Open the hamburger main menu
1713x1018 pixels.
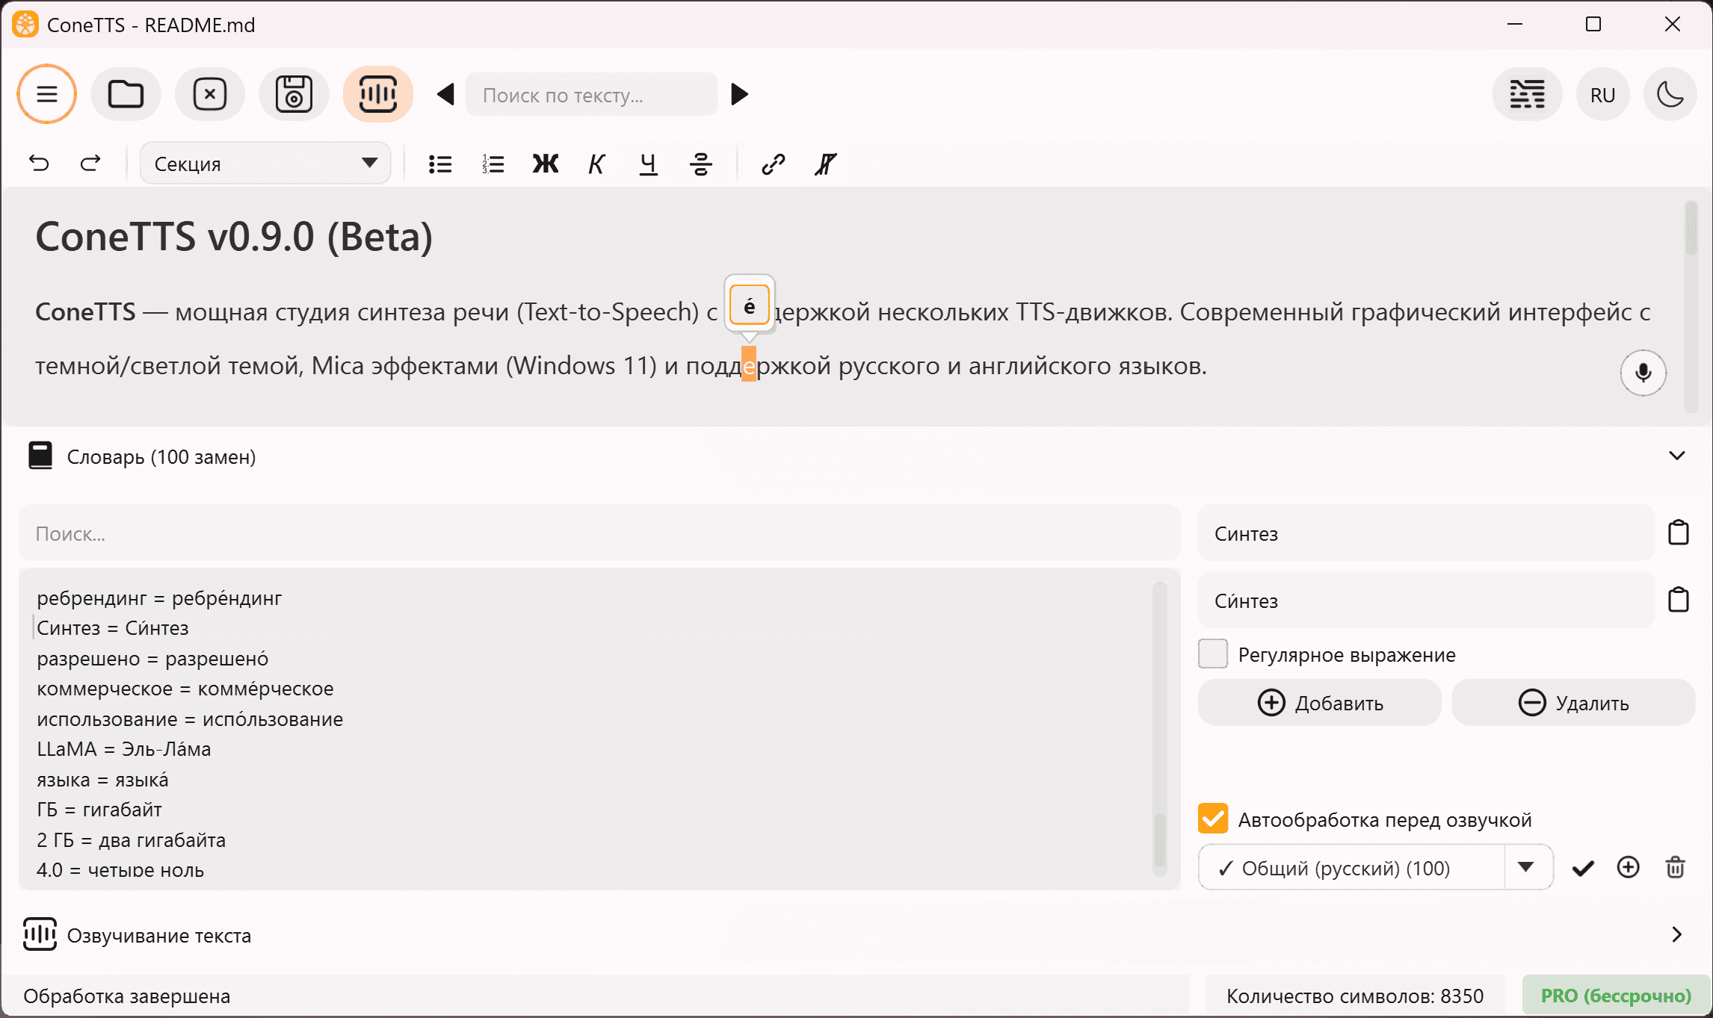pos(47,94)
